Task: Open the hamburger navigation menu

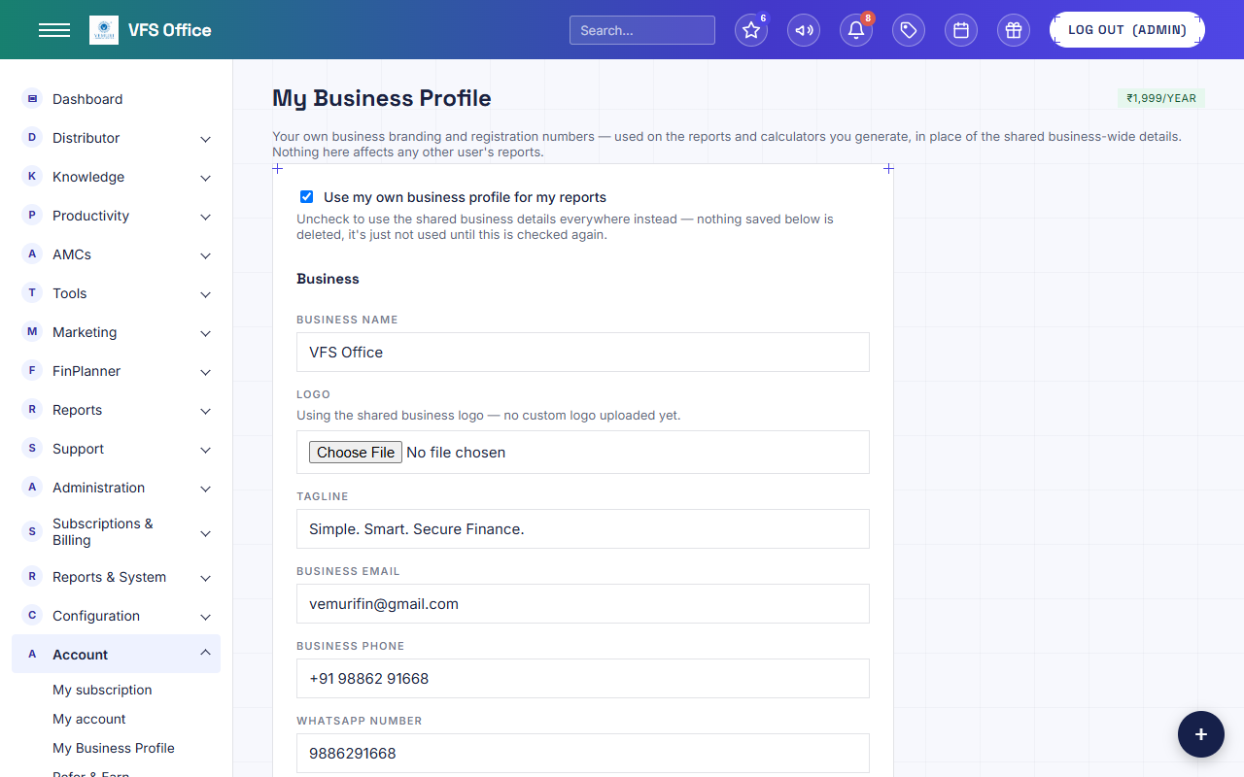Action: (54, 30)
